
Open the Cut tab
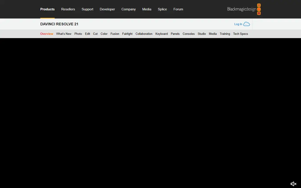pyautogui.click(x=95, y=34)
